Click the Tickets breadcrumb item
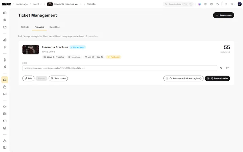This screenshot has width=243, height=152. (91, 4)
